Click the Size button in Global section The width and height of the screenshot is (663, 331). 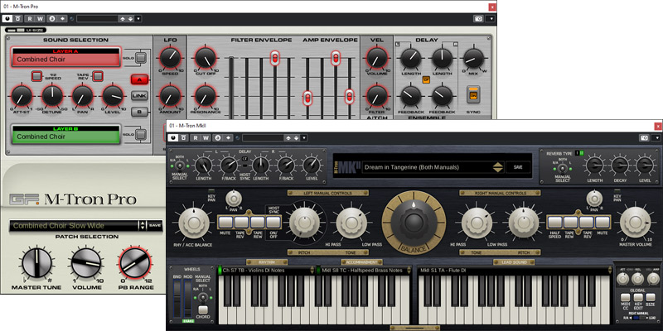[651, 297]
